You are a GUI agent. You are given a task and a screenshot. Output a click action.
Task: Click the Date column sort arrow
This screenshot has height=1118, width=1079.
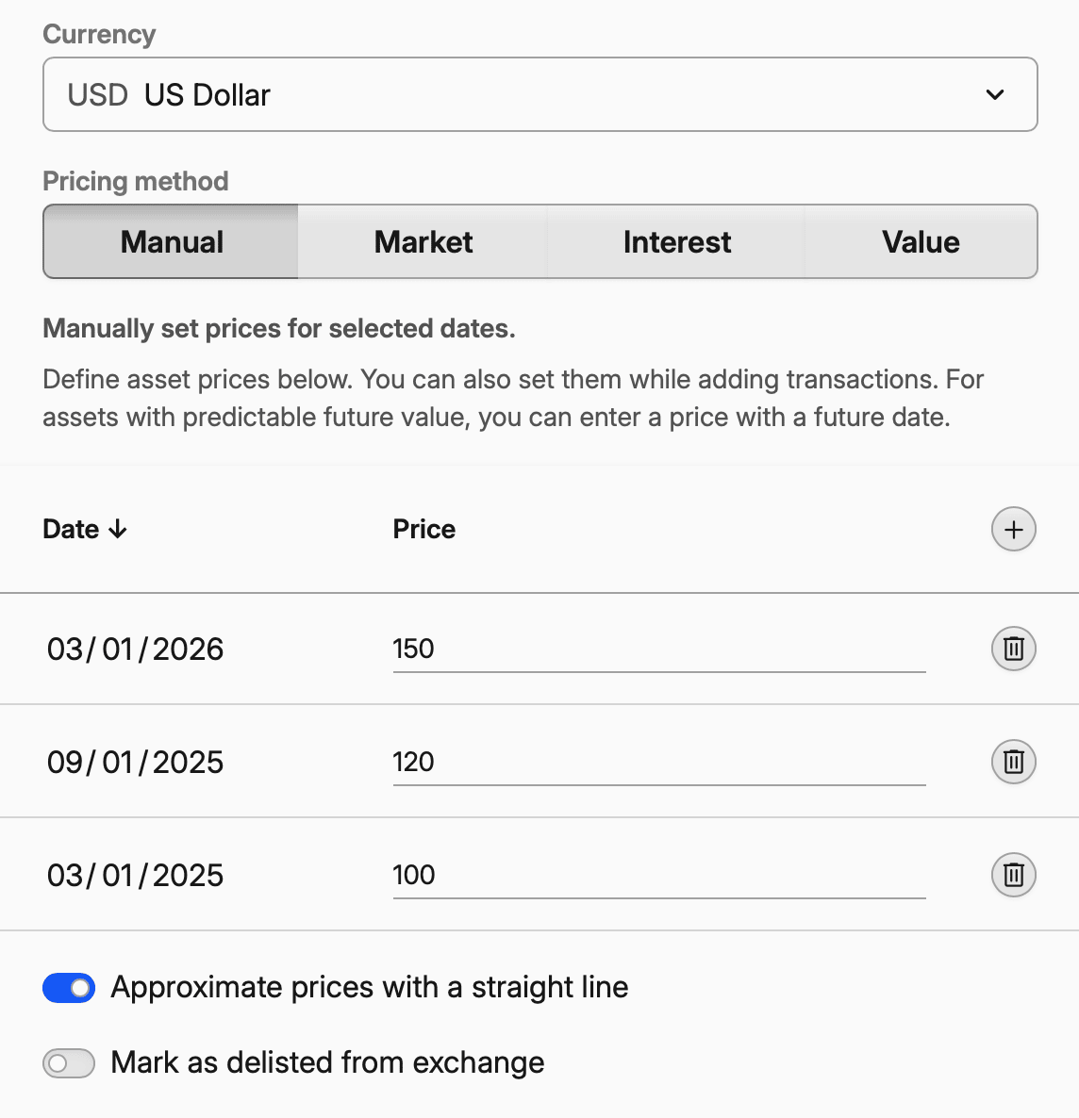[x=118, y=529]
